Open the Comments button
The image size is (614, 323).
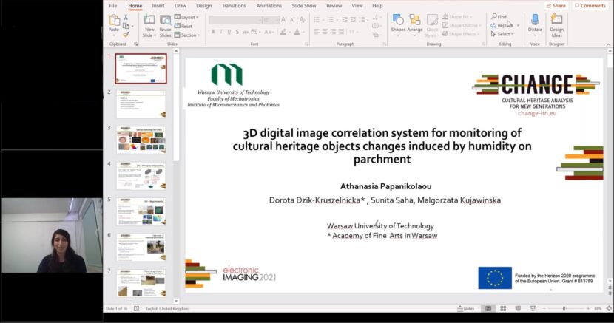coord(590,6)
